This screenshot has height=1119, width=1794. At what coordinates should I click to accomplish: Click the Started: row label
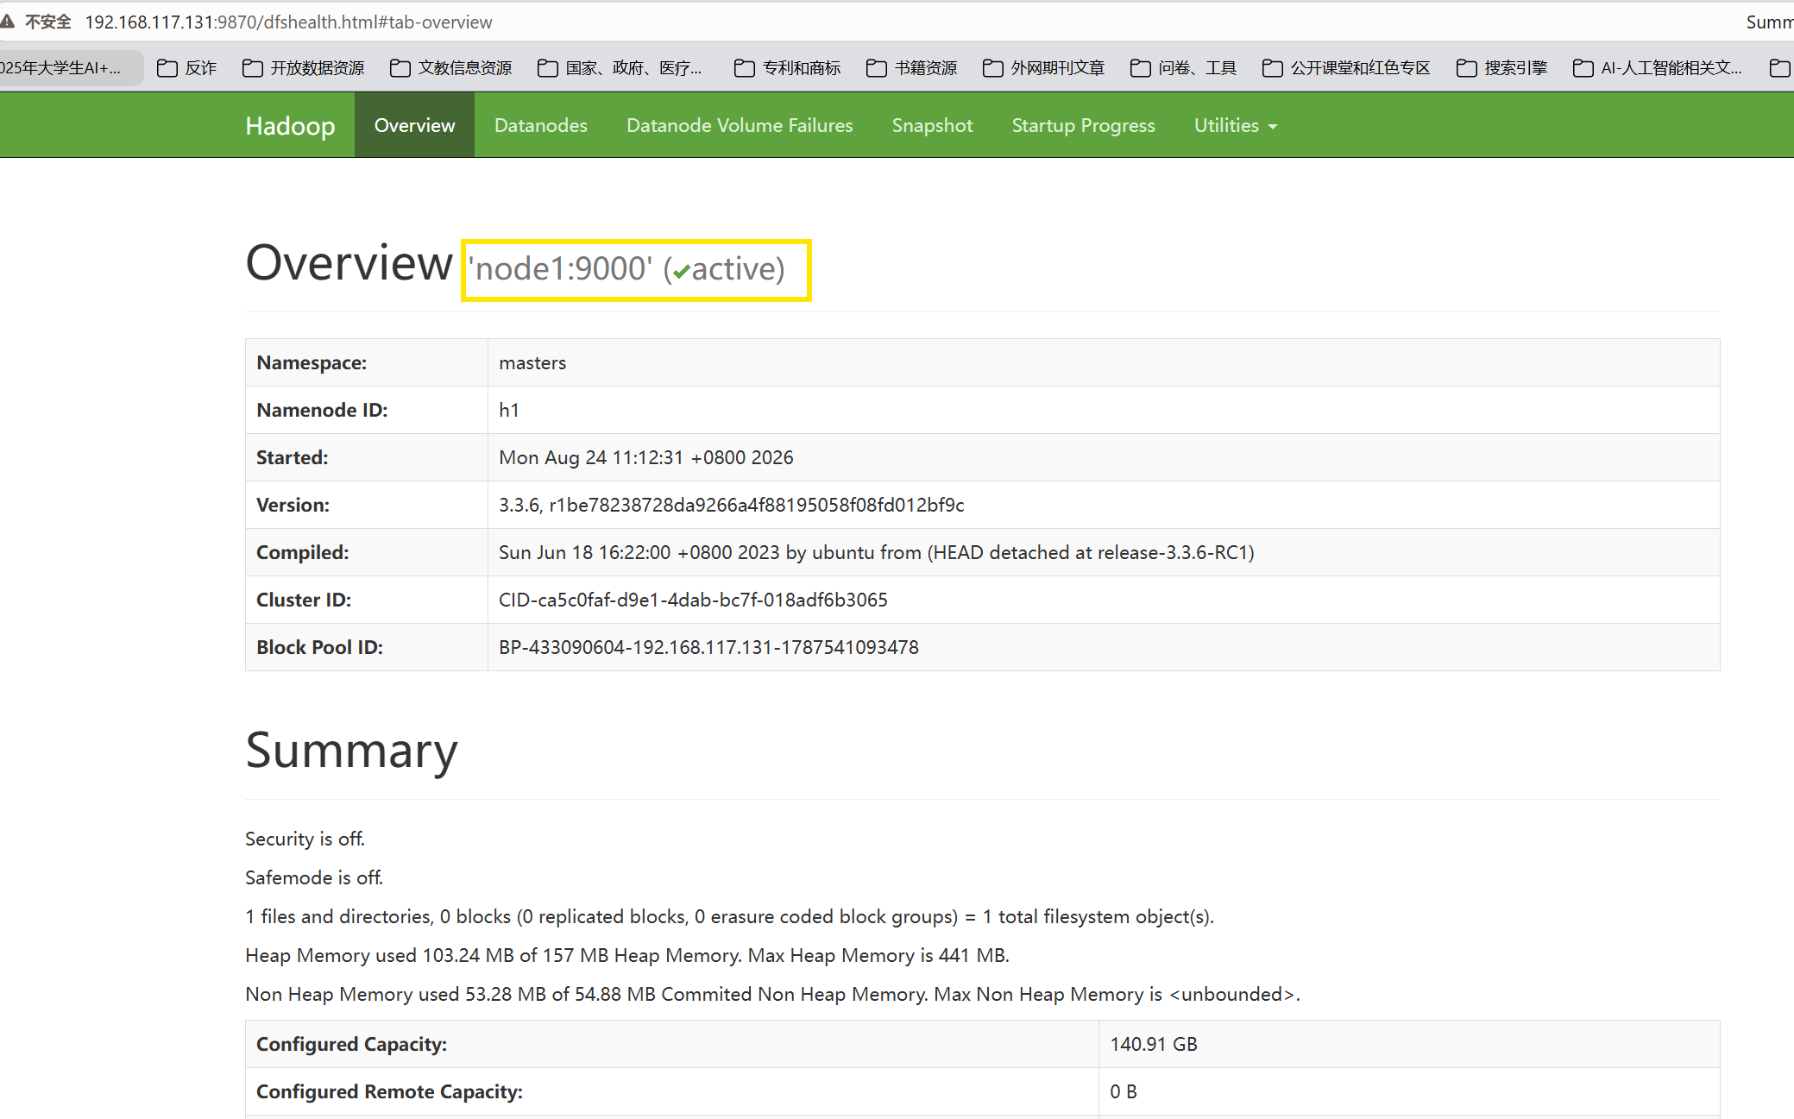point(292,457)
